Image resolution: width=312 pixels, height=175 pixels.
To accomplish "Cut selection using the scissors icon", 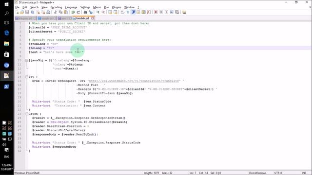I will point(55,12).
